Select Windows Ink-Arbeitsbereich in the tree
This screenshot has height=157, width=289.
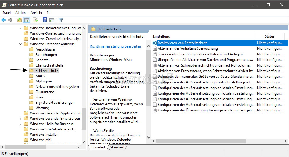52,129
